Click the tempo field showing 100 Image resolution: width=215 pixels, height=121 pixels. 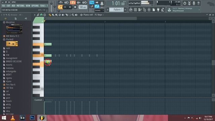coord(83,7)
